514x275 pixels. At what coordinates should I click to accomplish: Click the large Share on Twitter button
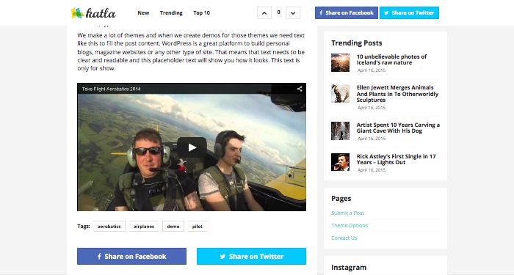(251, 257)
